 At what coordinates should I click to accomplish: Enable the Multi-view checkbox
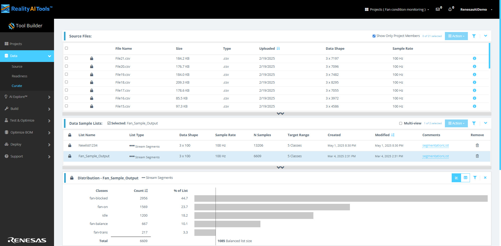(401, 123)
